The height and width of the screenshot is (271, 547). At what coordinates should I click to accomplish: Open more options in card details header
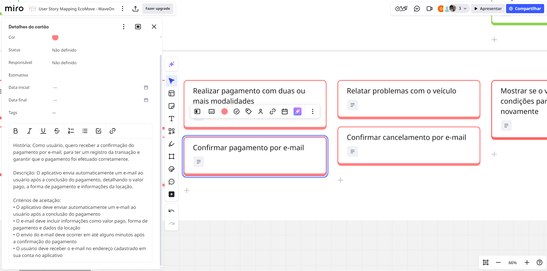(x=124, y=27)
